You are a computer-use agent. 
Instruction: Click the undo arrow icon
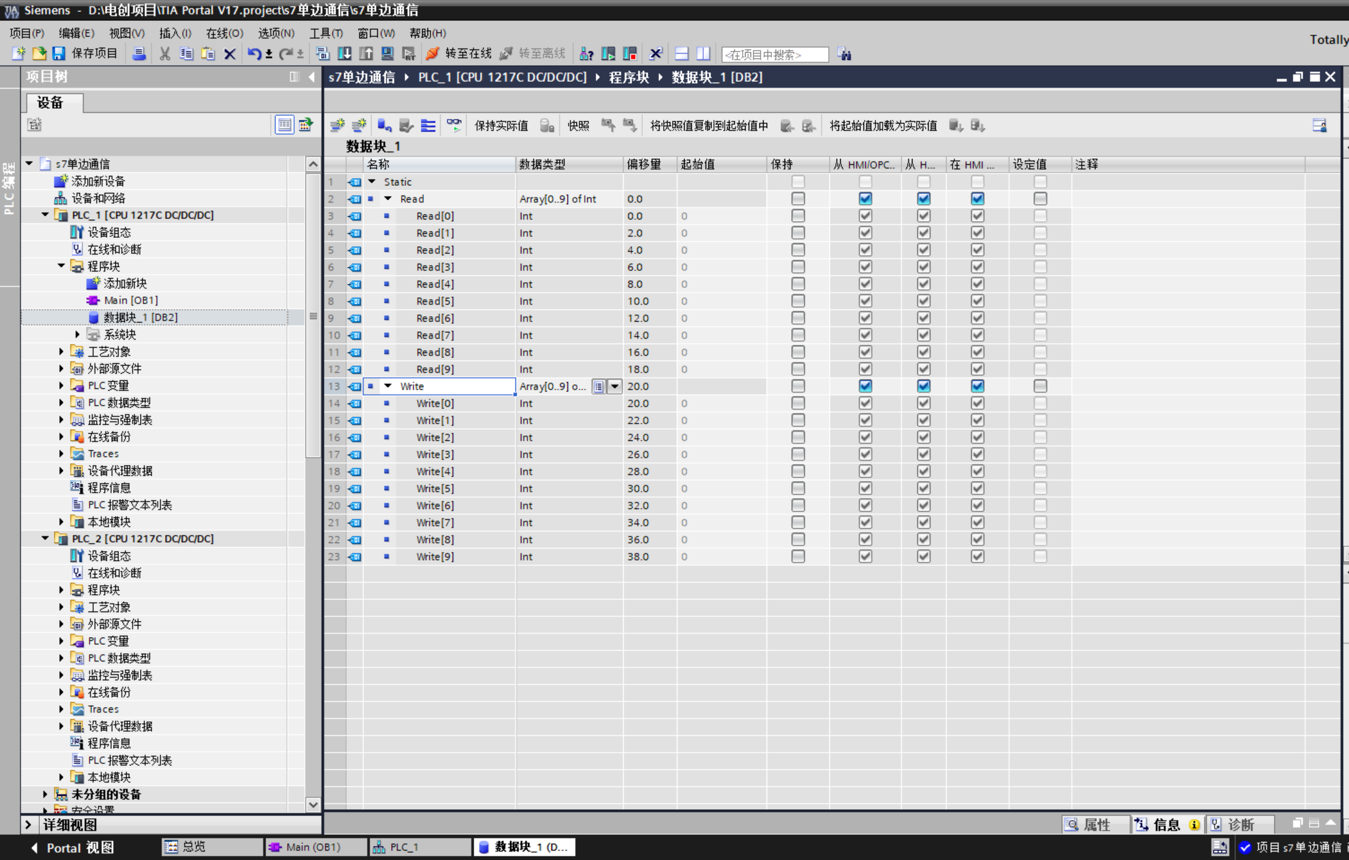(254, 54)
